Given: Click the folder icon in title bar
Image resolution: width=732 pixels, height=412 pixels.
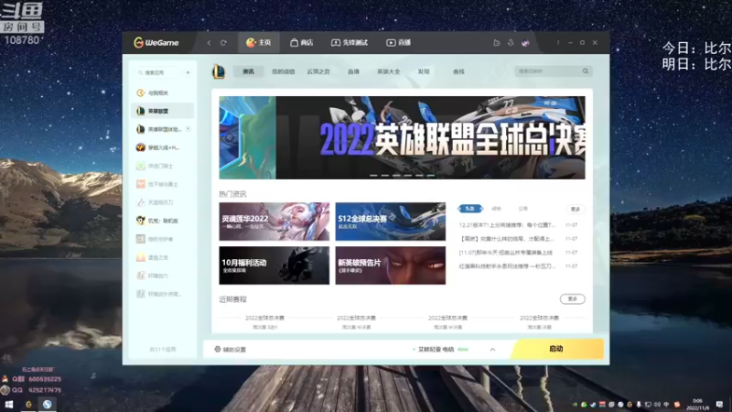Looking at the screenshot, I should 496,42.
